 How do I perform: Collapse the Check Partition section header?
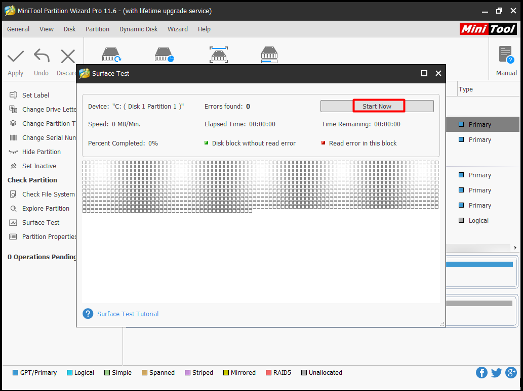(x=32, y=180)
